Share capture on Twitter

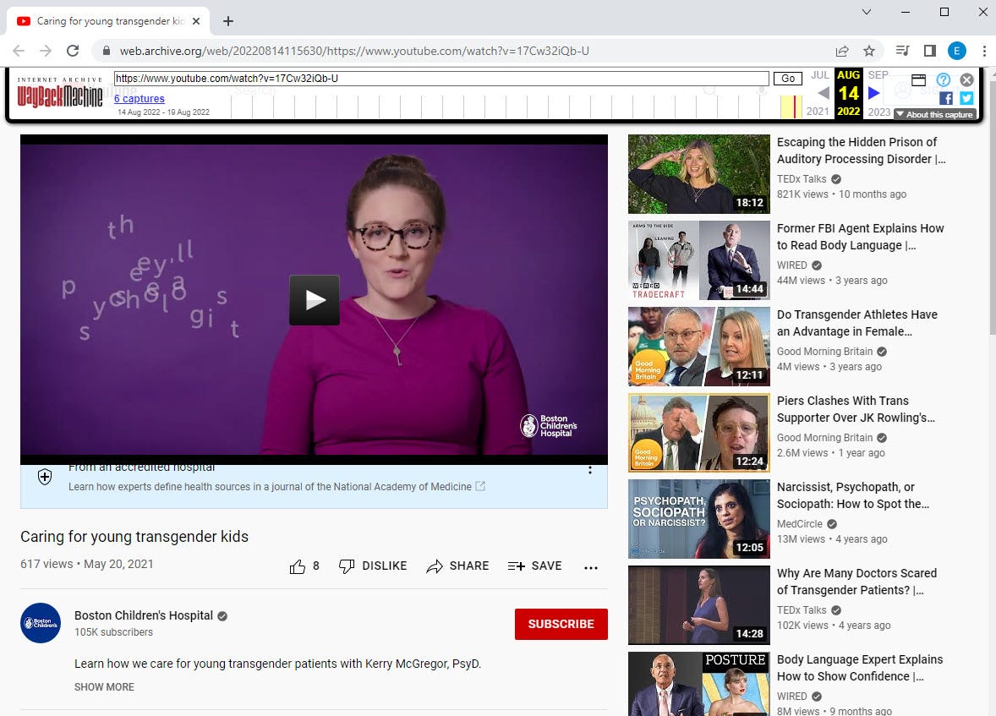pyautogui.click(x=966, y=98)
